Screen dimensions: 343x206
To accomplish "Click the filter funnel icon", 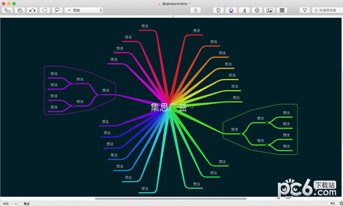I will (x=305, y=10).
